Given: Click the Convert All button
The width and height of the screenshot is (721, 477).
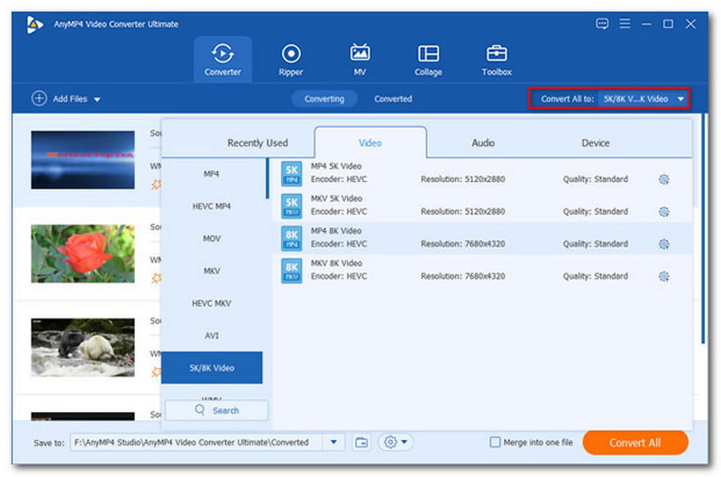Looking at the screenshot, I should pos(634,443).
